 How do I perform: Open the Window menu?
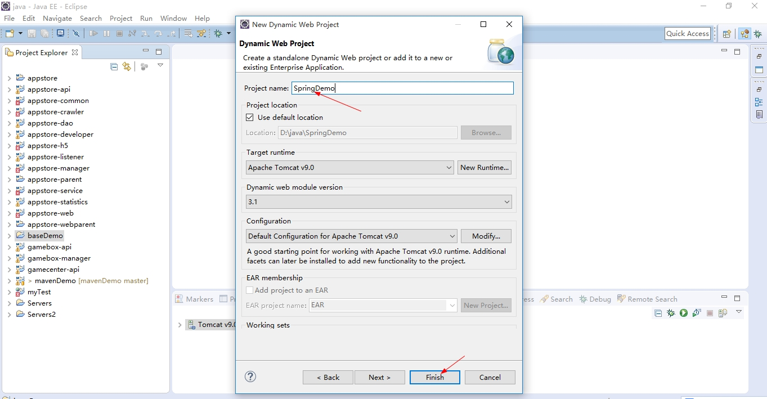173,19
